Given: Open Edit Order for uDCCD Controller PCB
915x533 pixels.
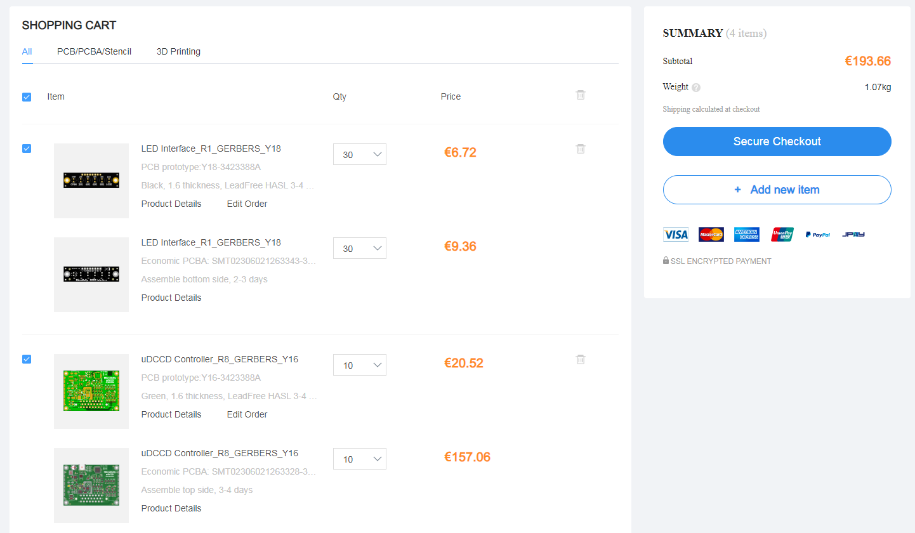Looking at the screenshot, I should coord(247,414).
